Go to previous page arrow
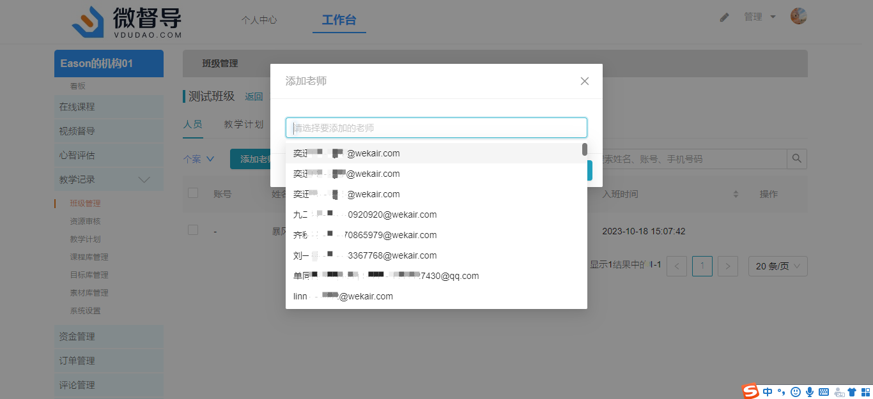The image size is (873, 399). coord(677,266)
